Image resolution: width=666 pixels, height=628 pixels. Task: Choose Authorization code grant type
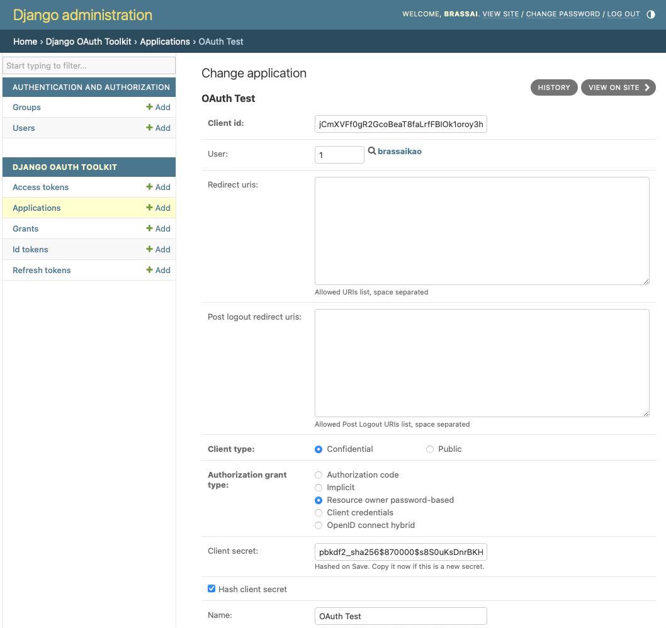319,475
